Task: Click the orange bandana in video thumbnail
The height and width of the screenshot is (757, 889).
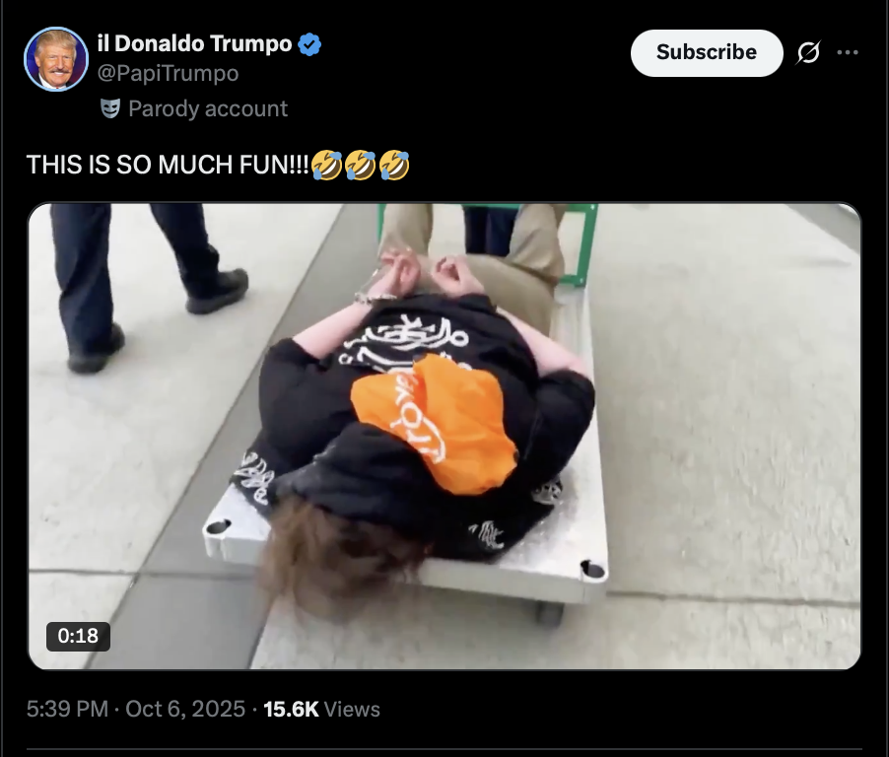Action: coord(434,423)
